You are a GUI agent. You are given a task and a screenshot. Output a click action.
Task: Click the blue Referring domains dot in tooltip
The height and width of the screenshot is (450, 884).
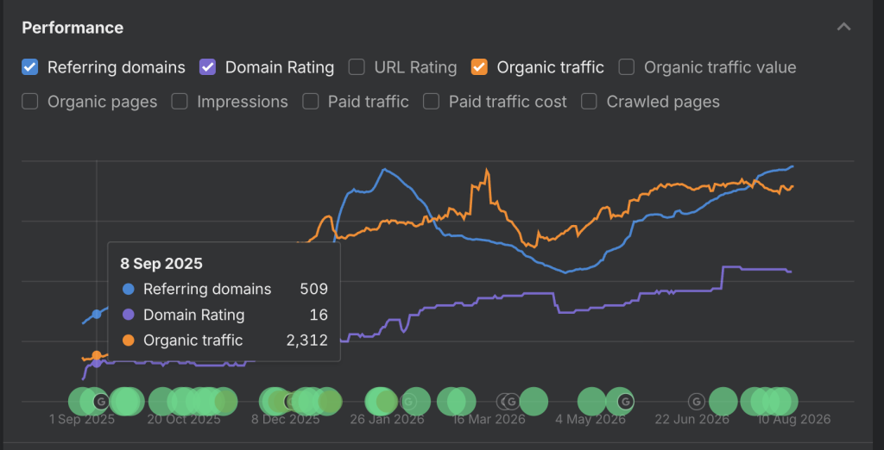tap(129, 289)
